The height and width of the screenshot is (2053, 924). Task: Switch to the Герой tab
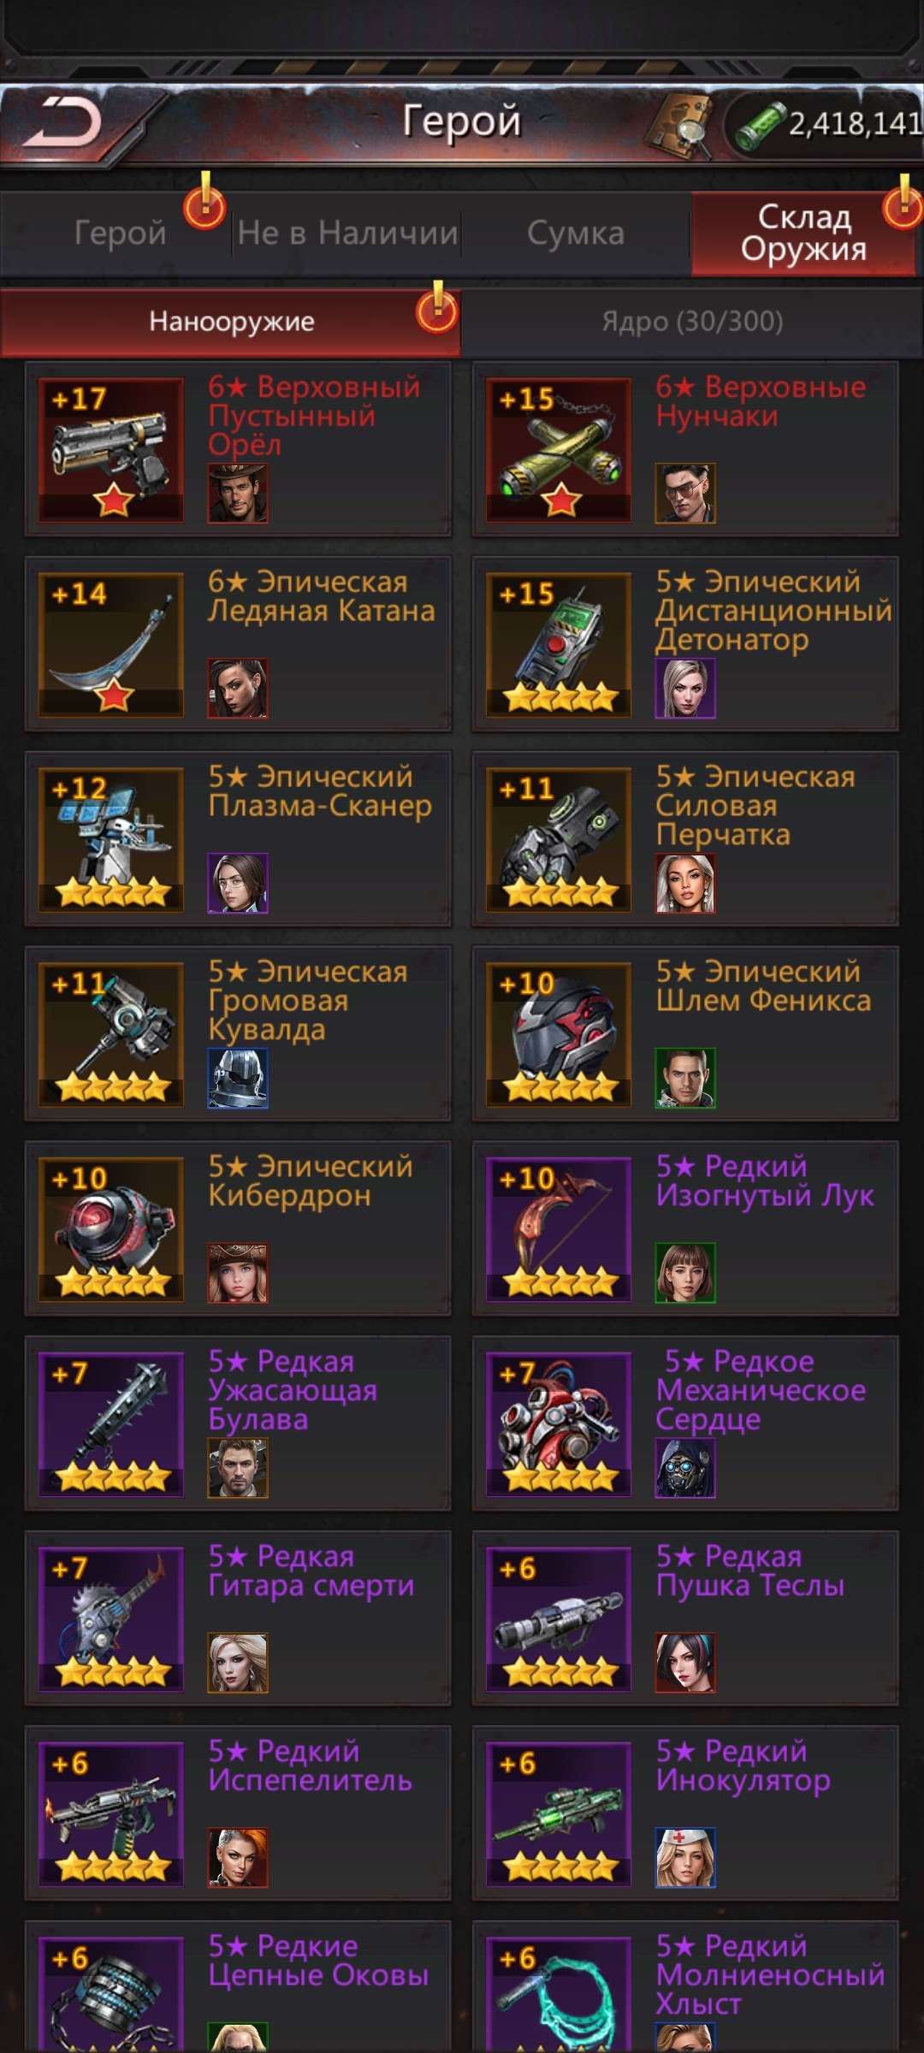tap(120, 233)
